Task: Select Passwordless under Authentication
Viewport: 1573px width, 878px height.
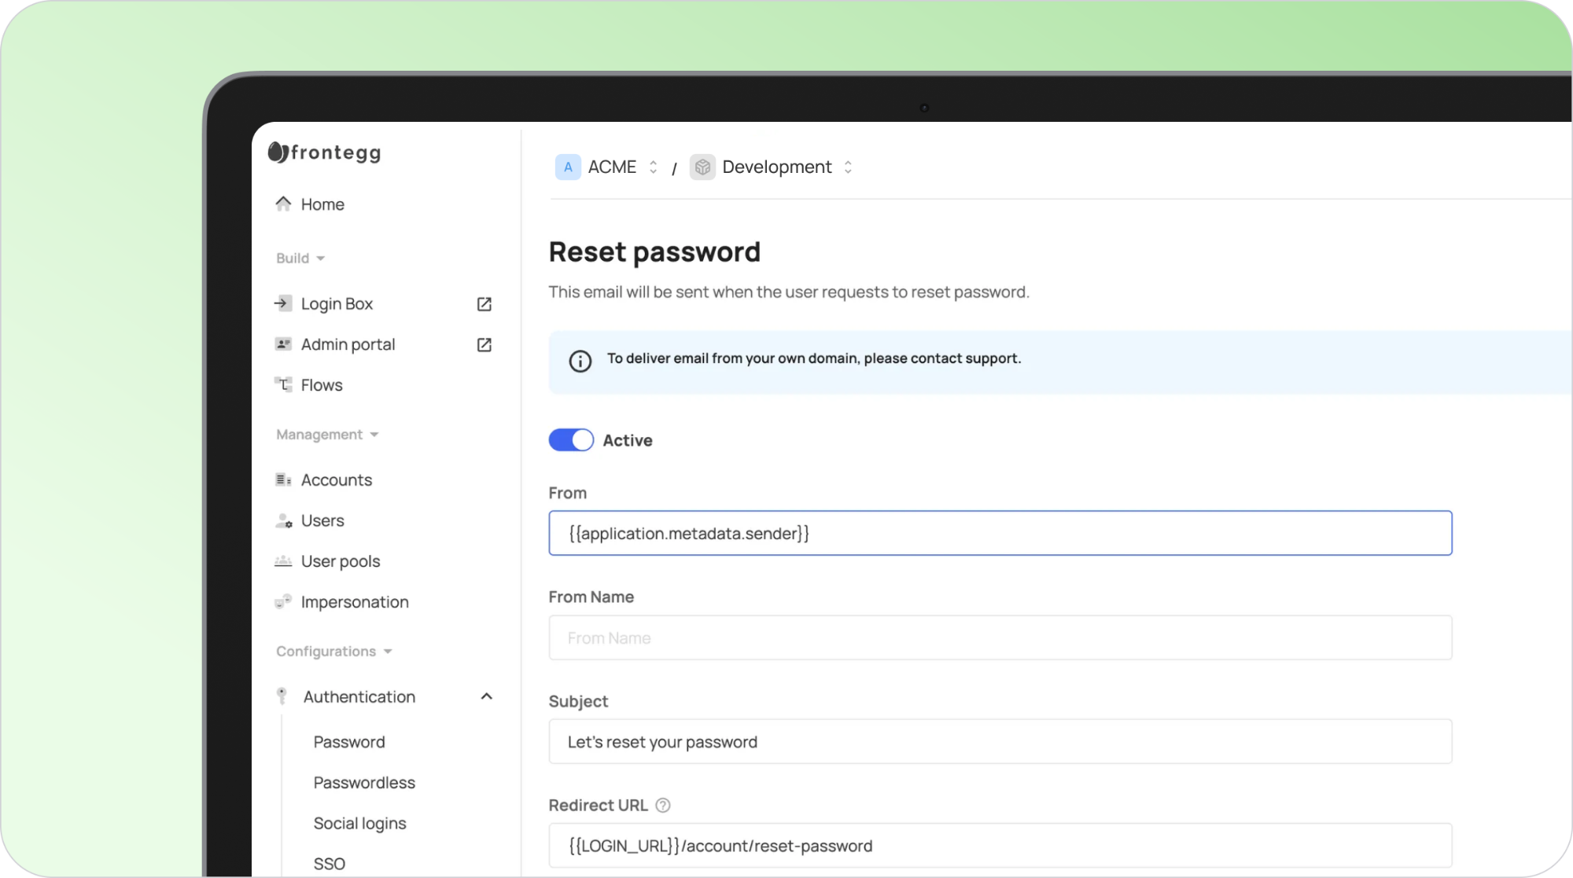Action: [x=364, y=783]
